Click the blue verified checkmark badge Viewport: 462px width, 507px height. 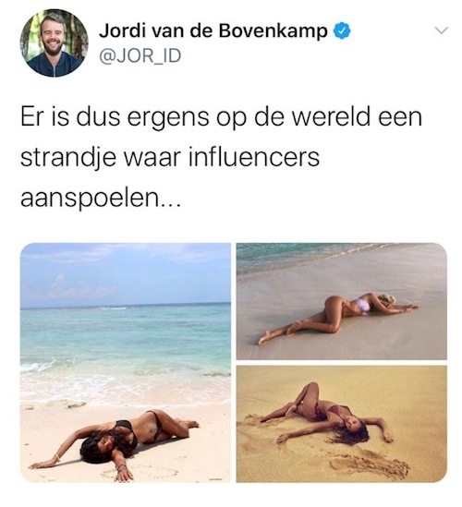[x=342, y=31]
